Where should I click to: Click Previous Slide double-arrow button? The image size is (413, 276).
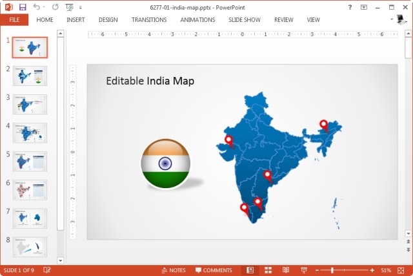coord(408,242)
